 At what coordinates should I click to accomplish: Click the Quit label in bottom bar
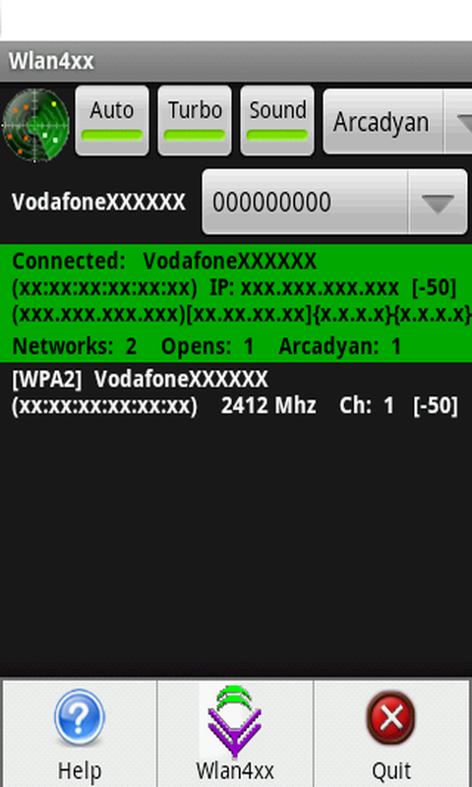tap(391, 771)
